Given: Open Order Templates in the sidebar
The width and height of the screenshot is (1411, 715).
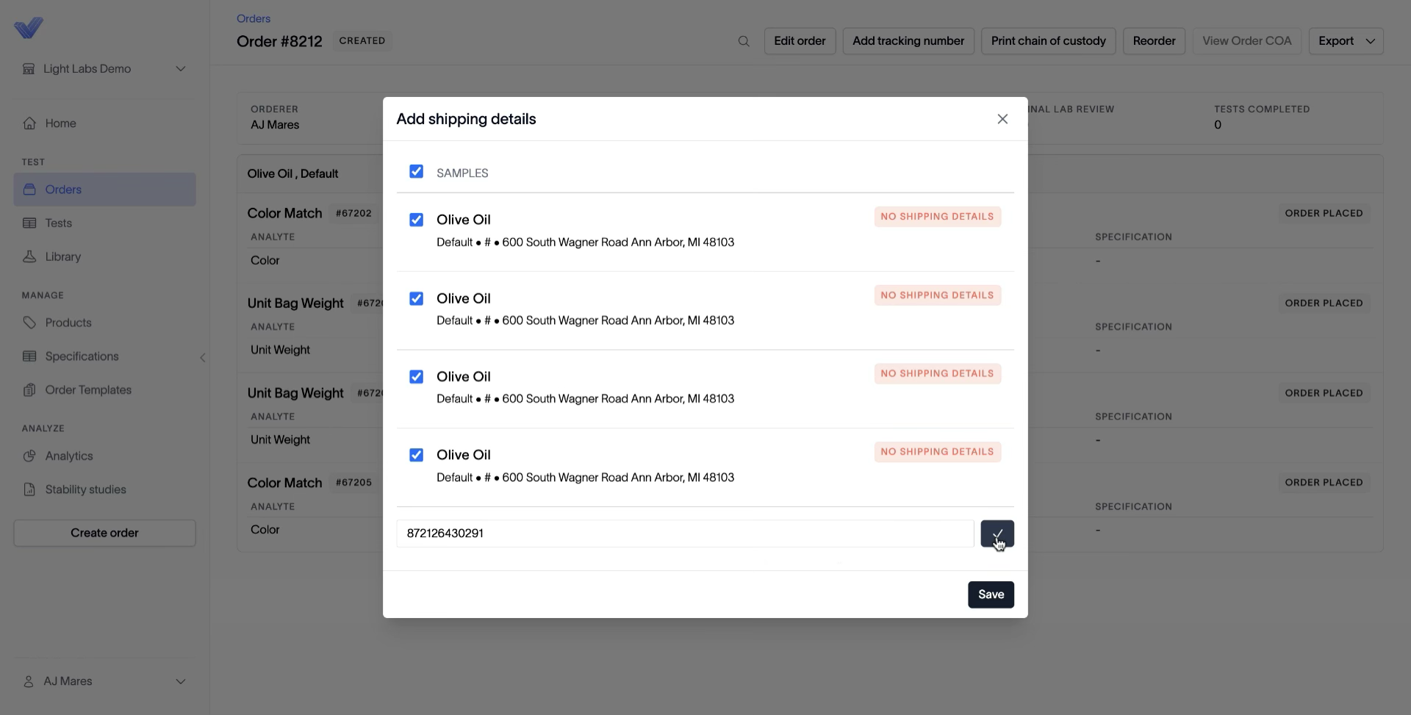Looking at the screenshot, I should (104, 390).
